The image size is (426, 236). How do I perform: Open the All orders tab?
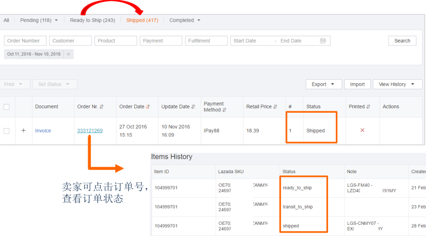pos(6,20)
